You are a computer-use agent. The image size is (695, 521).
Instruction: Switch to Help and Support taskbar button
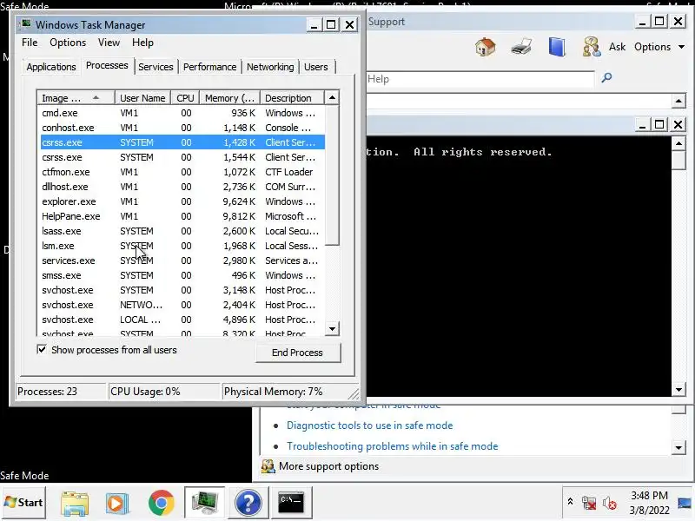tap(248, 503)
